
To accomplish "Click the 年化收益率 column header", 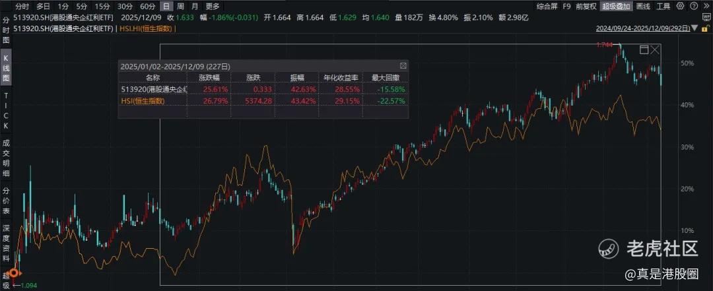I will (341, 77).
